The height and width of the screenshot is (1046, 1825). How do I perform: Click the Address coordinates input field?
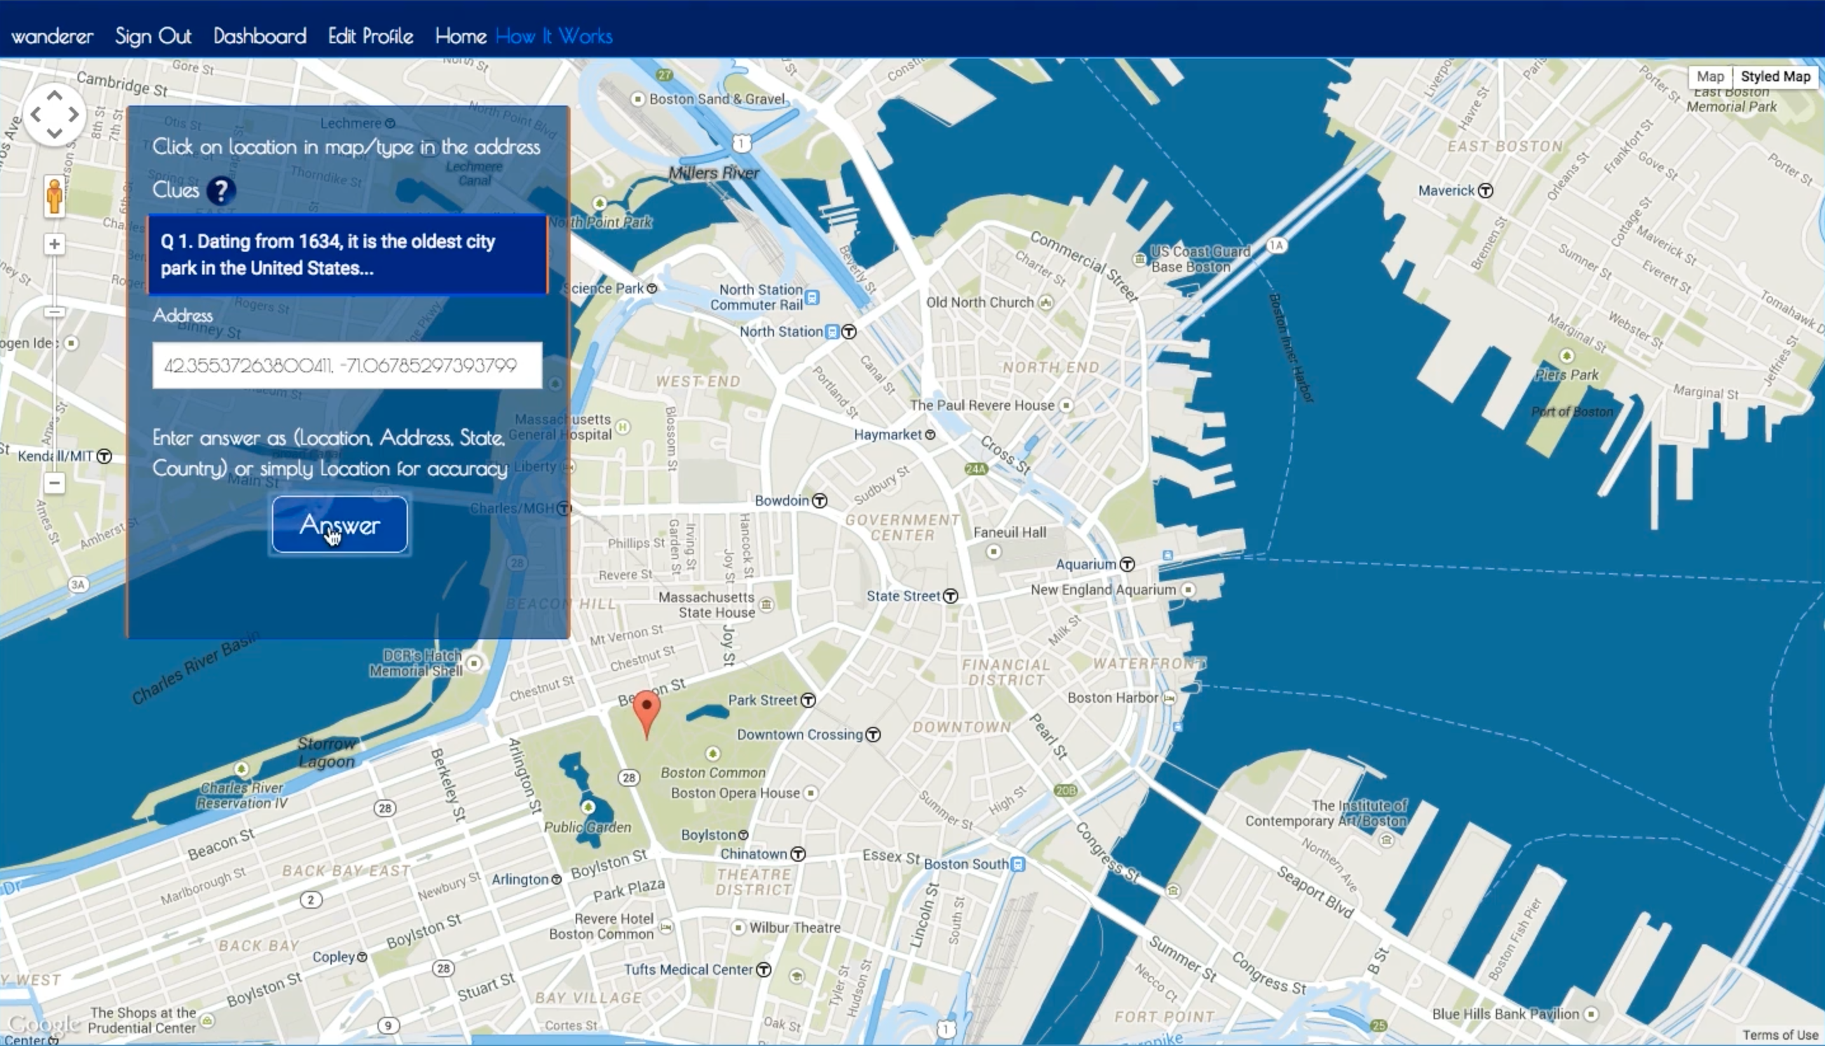click(347, 365)
